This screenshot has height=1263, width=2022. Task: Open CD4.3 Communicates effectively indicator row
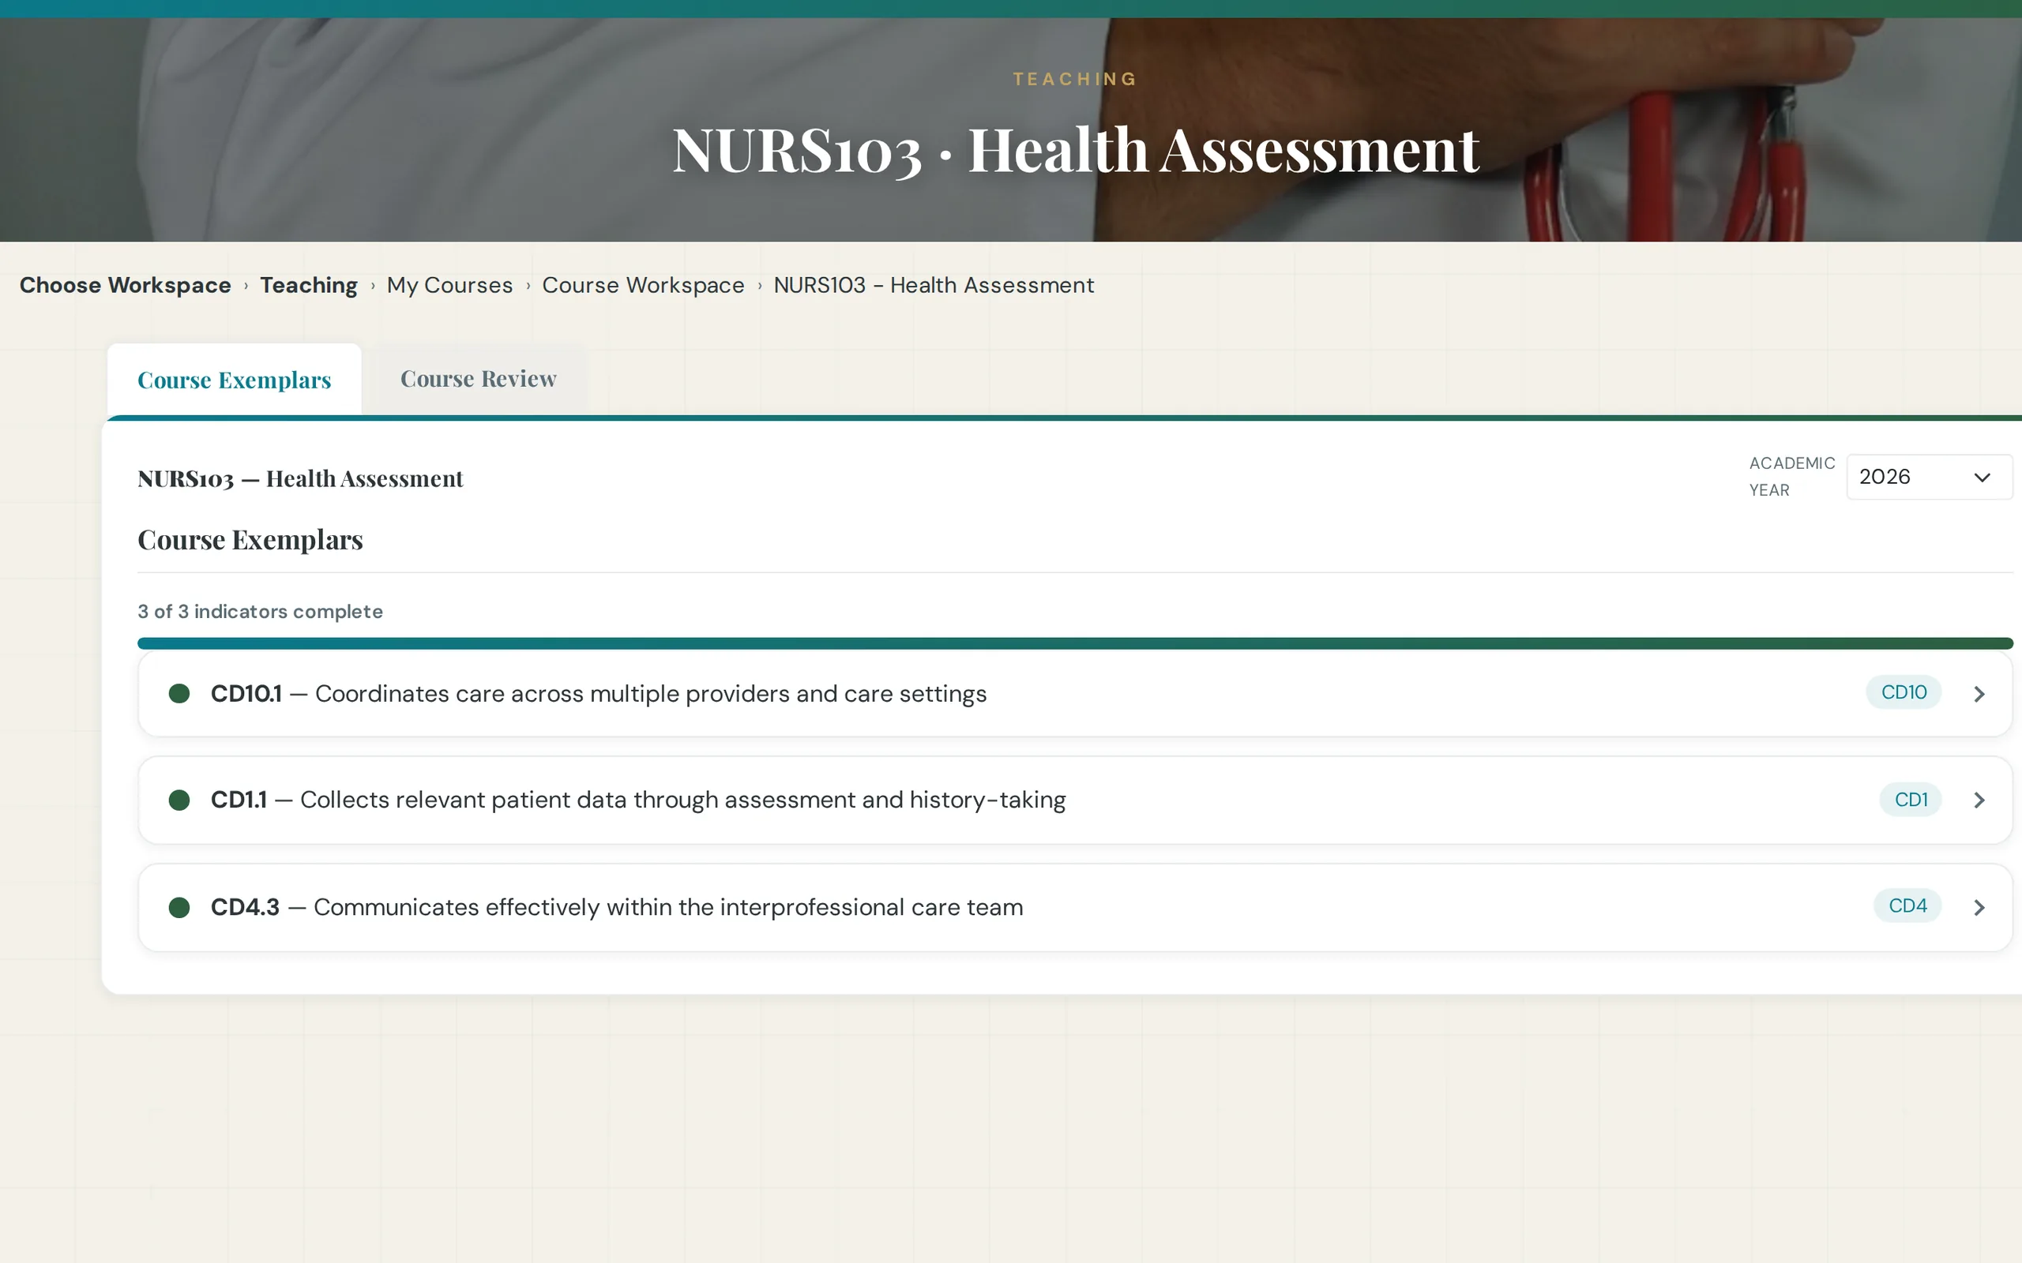click(x=1074, y=907)
